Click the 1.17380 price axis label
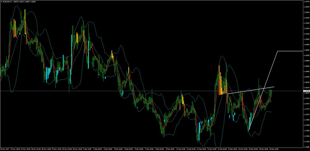 pyautogui.click(x=306, y=130)
